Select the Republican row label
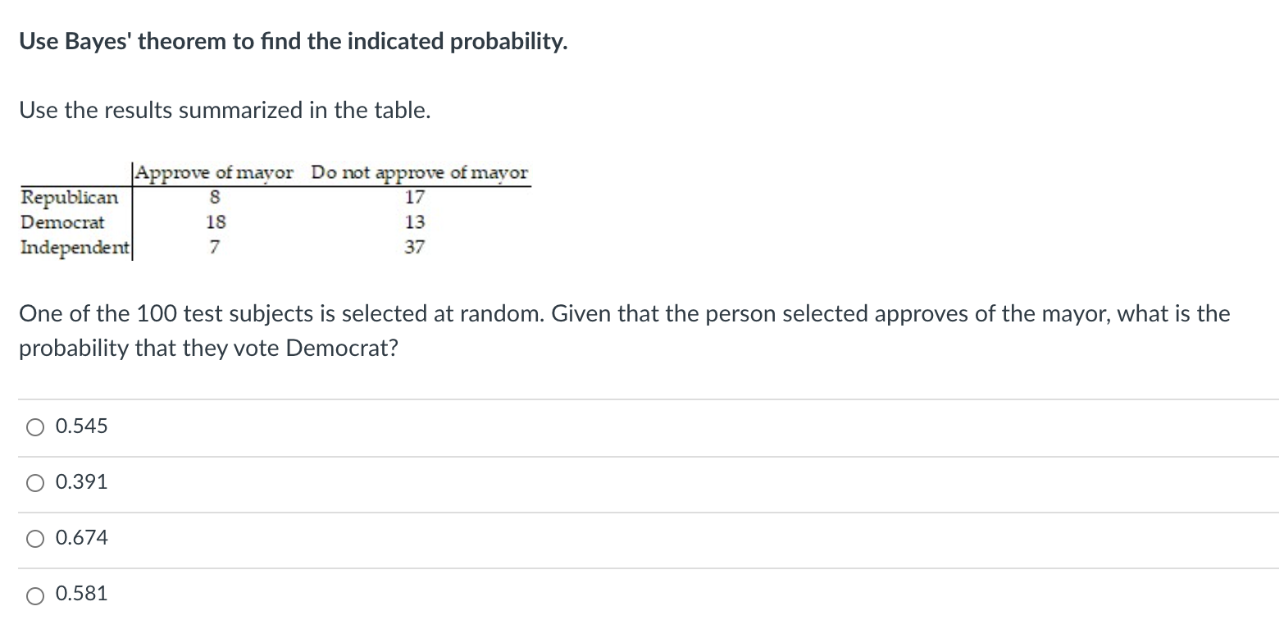Viewport: 1284px width, 620px height. [x=70, y=198]
